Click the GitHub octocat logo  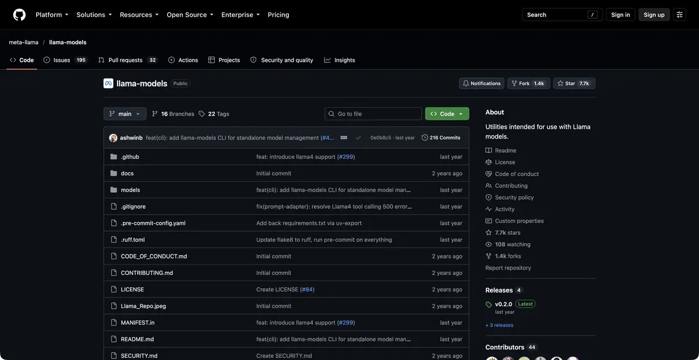(19, 15)
